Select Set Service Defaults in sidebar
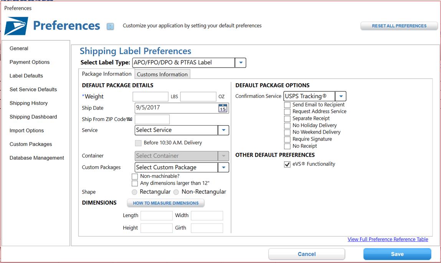 click(33, 89)
